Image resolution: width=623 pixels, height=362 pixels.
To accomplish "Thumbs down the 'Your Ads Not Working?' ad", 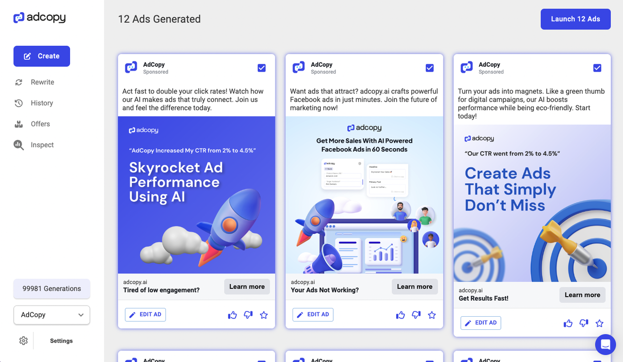I will [x=416, y=315].
